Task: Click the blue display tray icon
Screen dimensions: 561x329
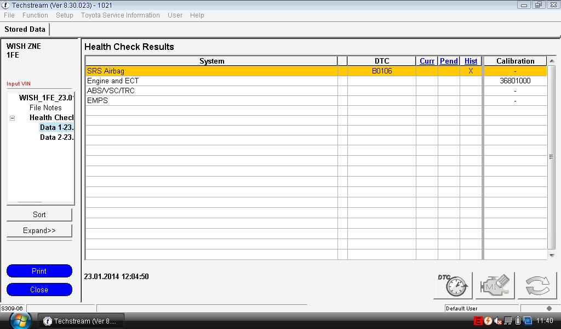Action: (528, 321)
